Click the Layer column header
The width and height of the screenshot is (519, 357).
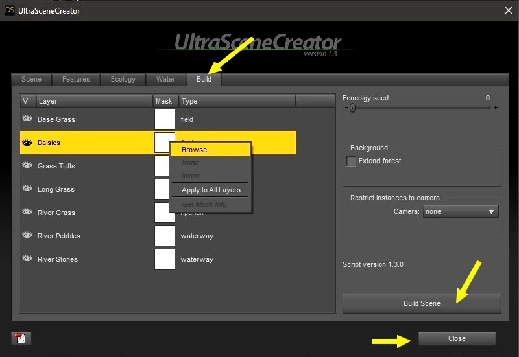[x=94, y=101]
